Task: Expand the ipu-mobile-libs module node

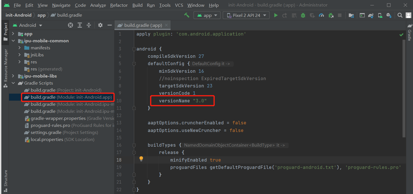Action: (x=13, y=76)
